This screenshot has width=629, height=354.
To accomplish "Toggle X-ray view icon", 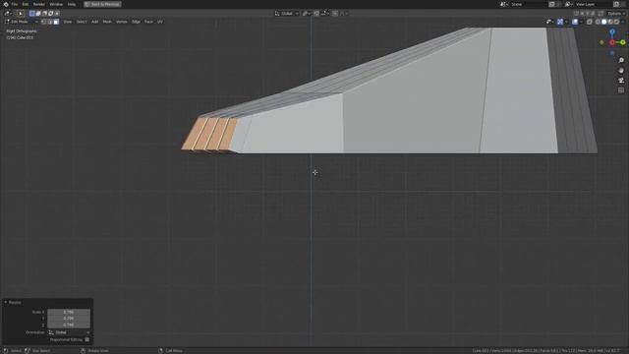I will [x=590, y=22].
